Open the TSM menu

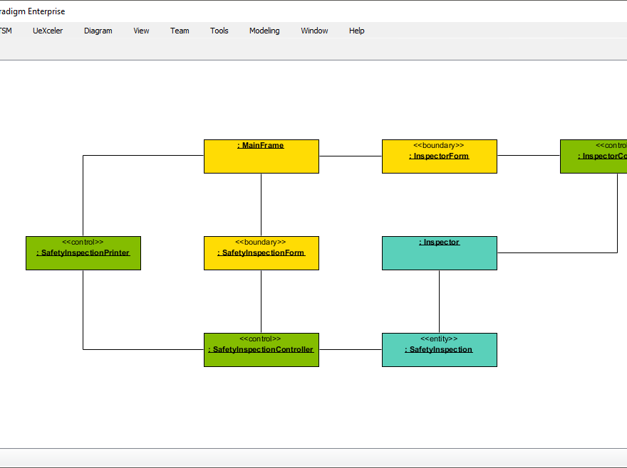[x=6, y=31]
